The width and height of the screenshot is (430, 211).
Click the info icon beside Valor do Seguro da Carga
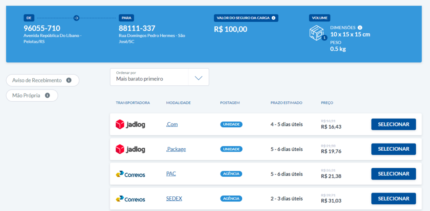pyautogui.click(x=273, y=18)
